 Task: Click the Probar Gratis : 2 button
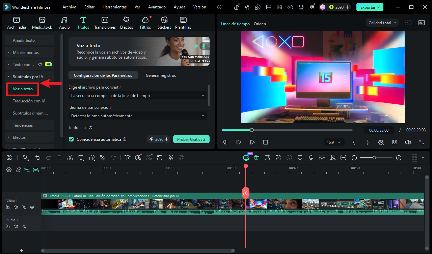pyautogui.click(x=191, y=139)
